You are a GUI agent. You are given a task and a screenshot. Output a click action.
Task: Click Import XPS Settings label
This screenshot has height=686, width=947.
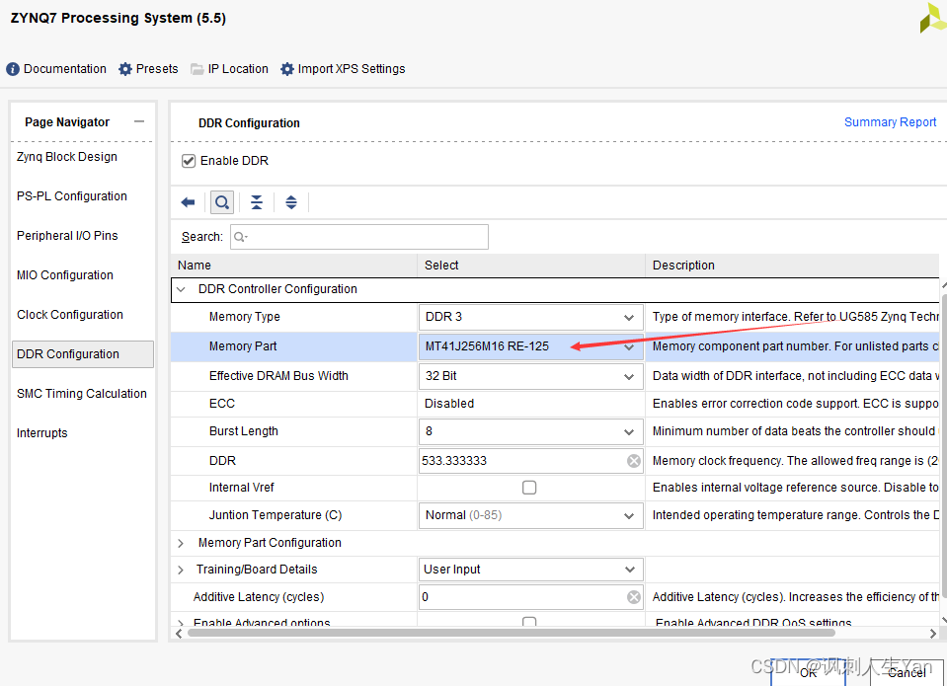click(352, 69)
